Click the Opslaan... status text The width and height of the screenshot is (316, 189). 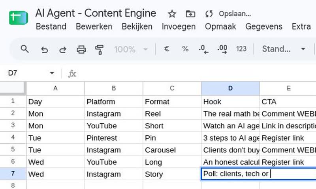click(x=235, y=14)
